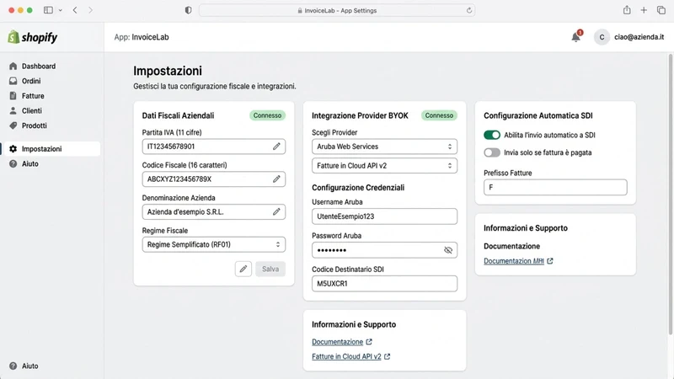This screenshot has height=379, width=674.
Task: Open Fatture in Cloud API v2 dropdown
Action: (384, 165)
